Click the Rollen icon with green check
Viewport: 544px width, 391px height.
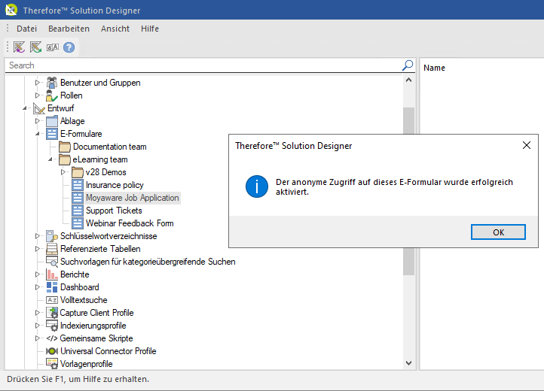click(x=52, y=95)
